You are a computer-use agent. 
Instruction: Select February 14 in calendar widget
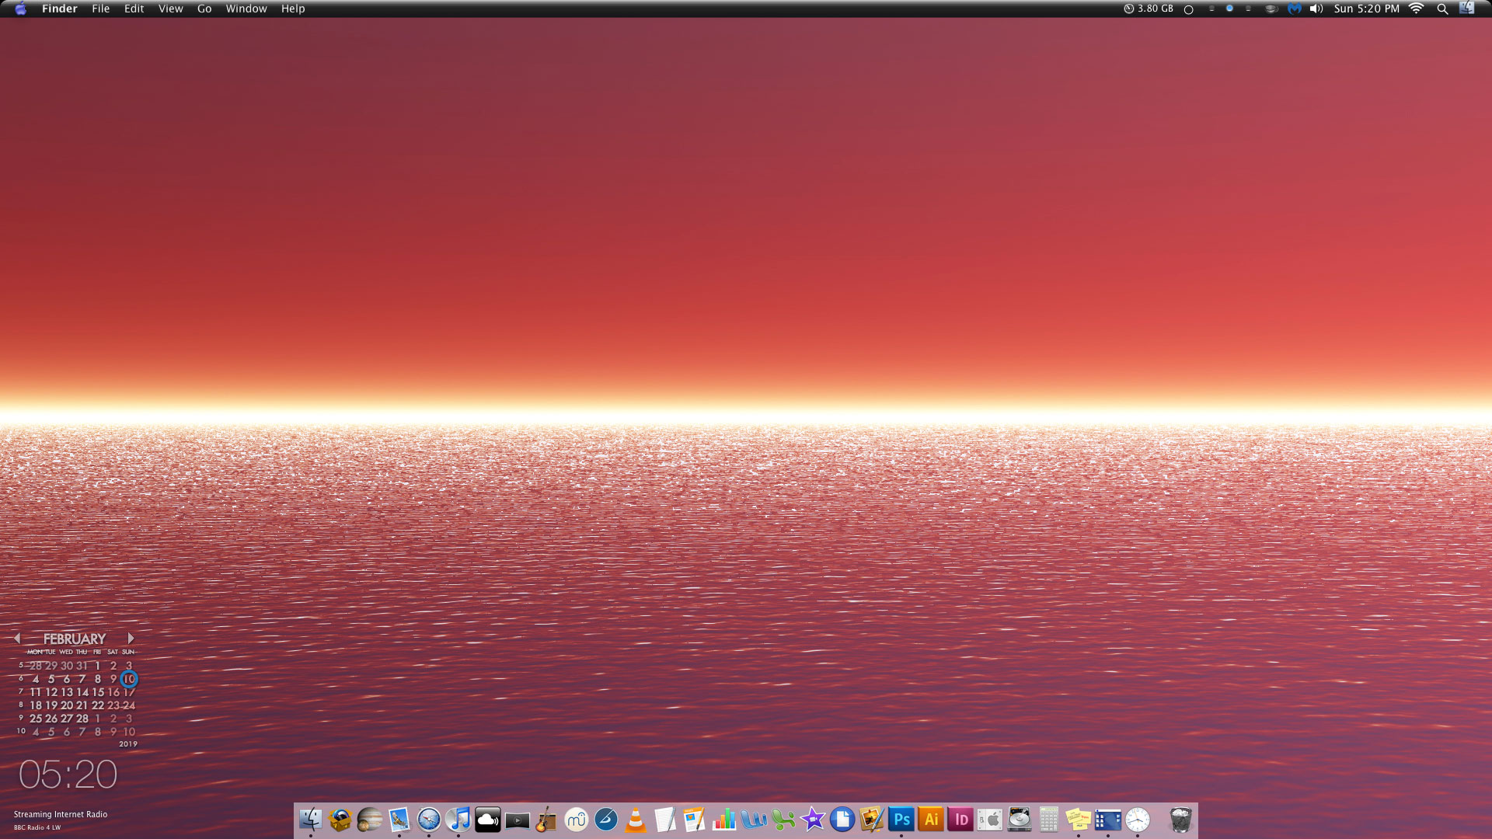(82, 692)
